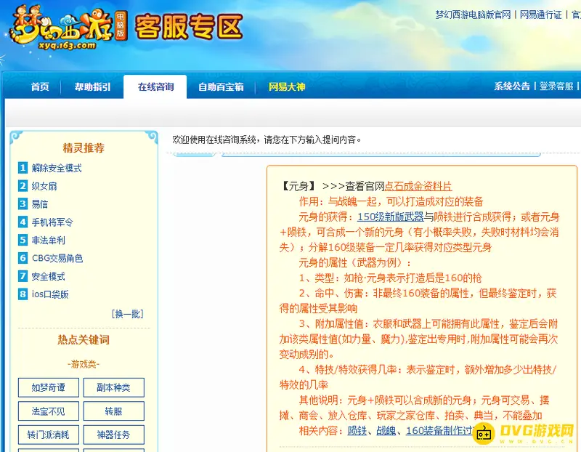Click the 梦幻西游 xyq.163.com logo
The width and height of the screenshot is (581, 452).
point(68,28)
